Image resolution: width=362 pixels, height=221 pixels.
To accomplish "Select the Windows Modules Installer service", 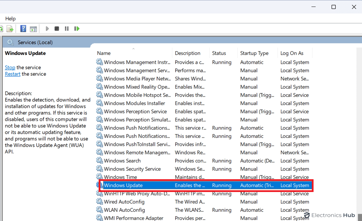I will click(134, 103).
